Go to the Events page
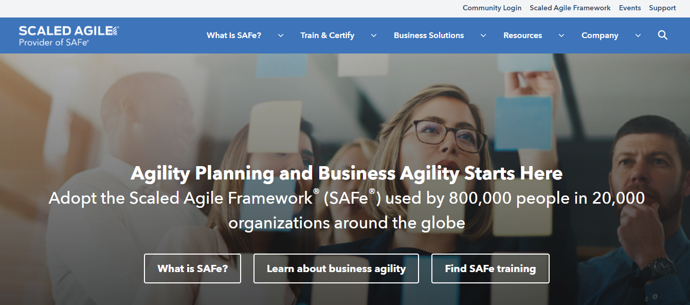This screenshot has height=305, width=690. point(629,8)
